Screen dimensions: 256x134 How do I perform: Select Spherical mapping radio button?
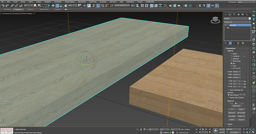coord(232,58)
